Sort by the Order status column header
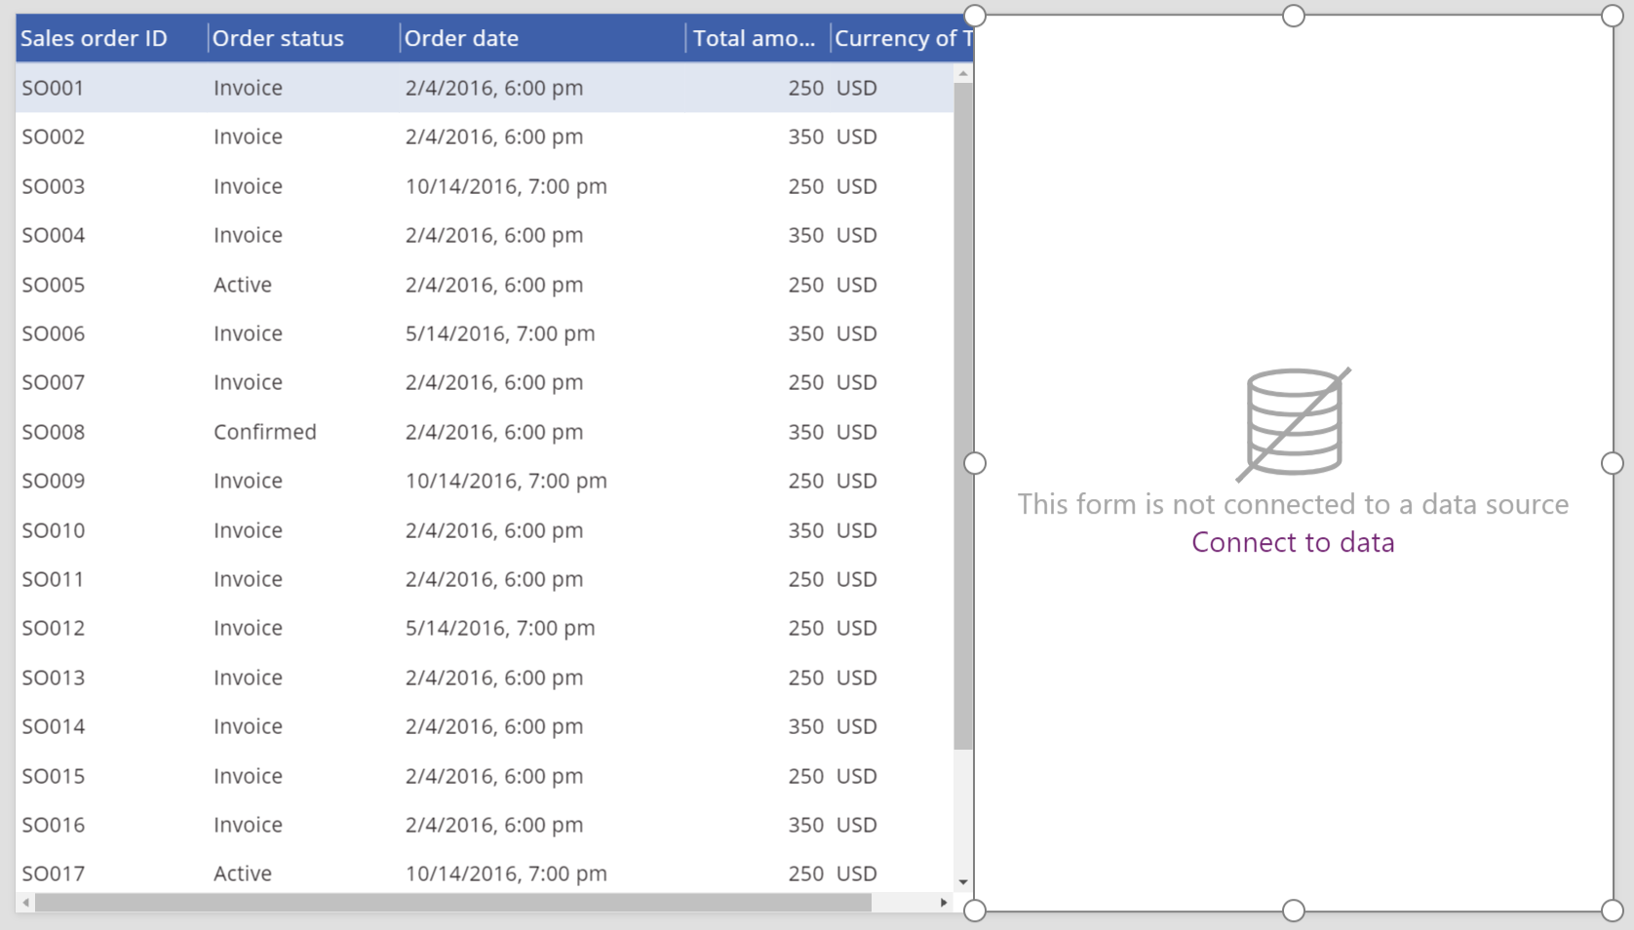Viewport: 1634px width, 930px height. pyautogui.click(x=278, y=38)
